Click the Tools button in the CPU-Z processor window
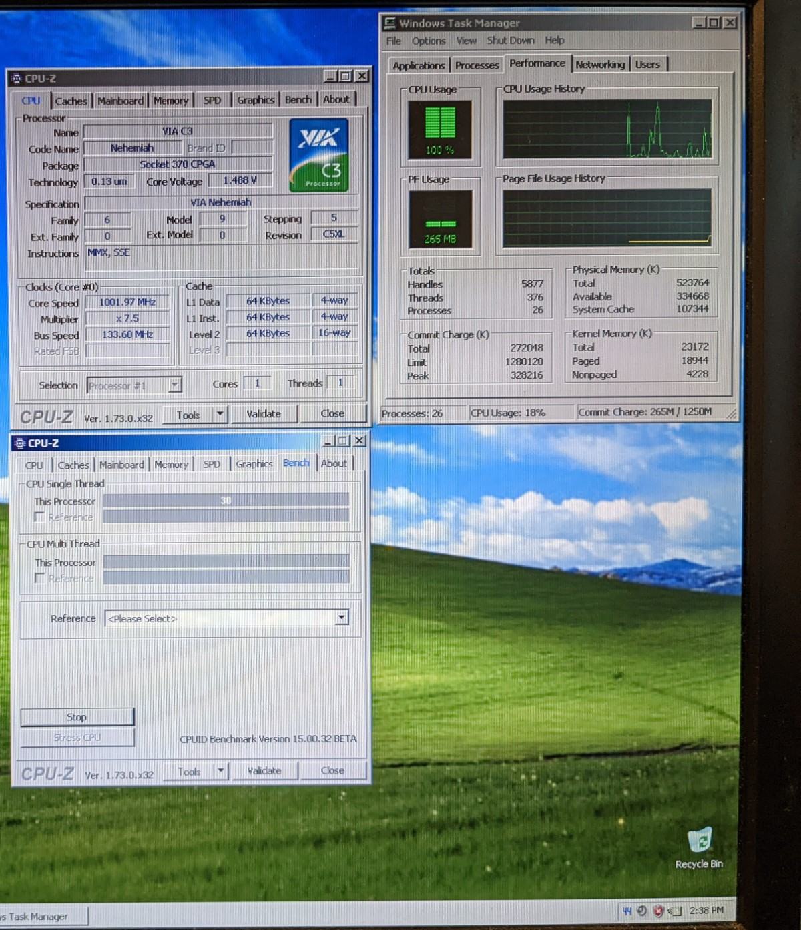The width and height of the screenshot is (801, 930). tap(188, 415)
